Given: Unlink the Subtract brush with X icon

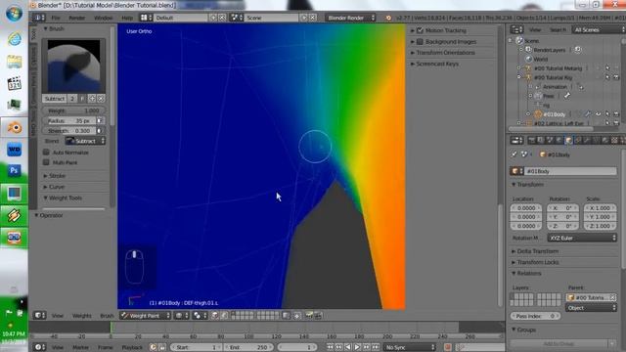Looking at the screenshot, I should [101, 98].
